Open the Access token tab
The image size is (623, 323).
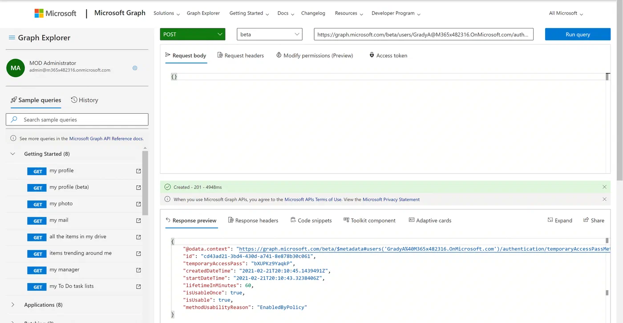pos(388,56)
